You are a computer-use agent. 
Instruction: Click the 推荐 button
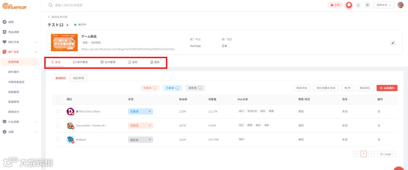tap(348, 88)
